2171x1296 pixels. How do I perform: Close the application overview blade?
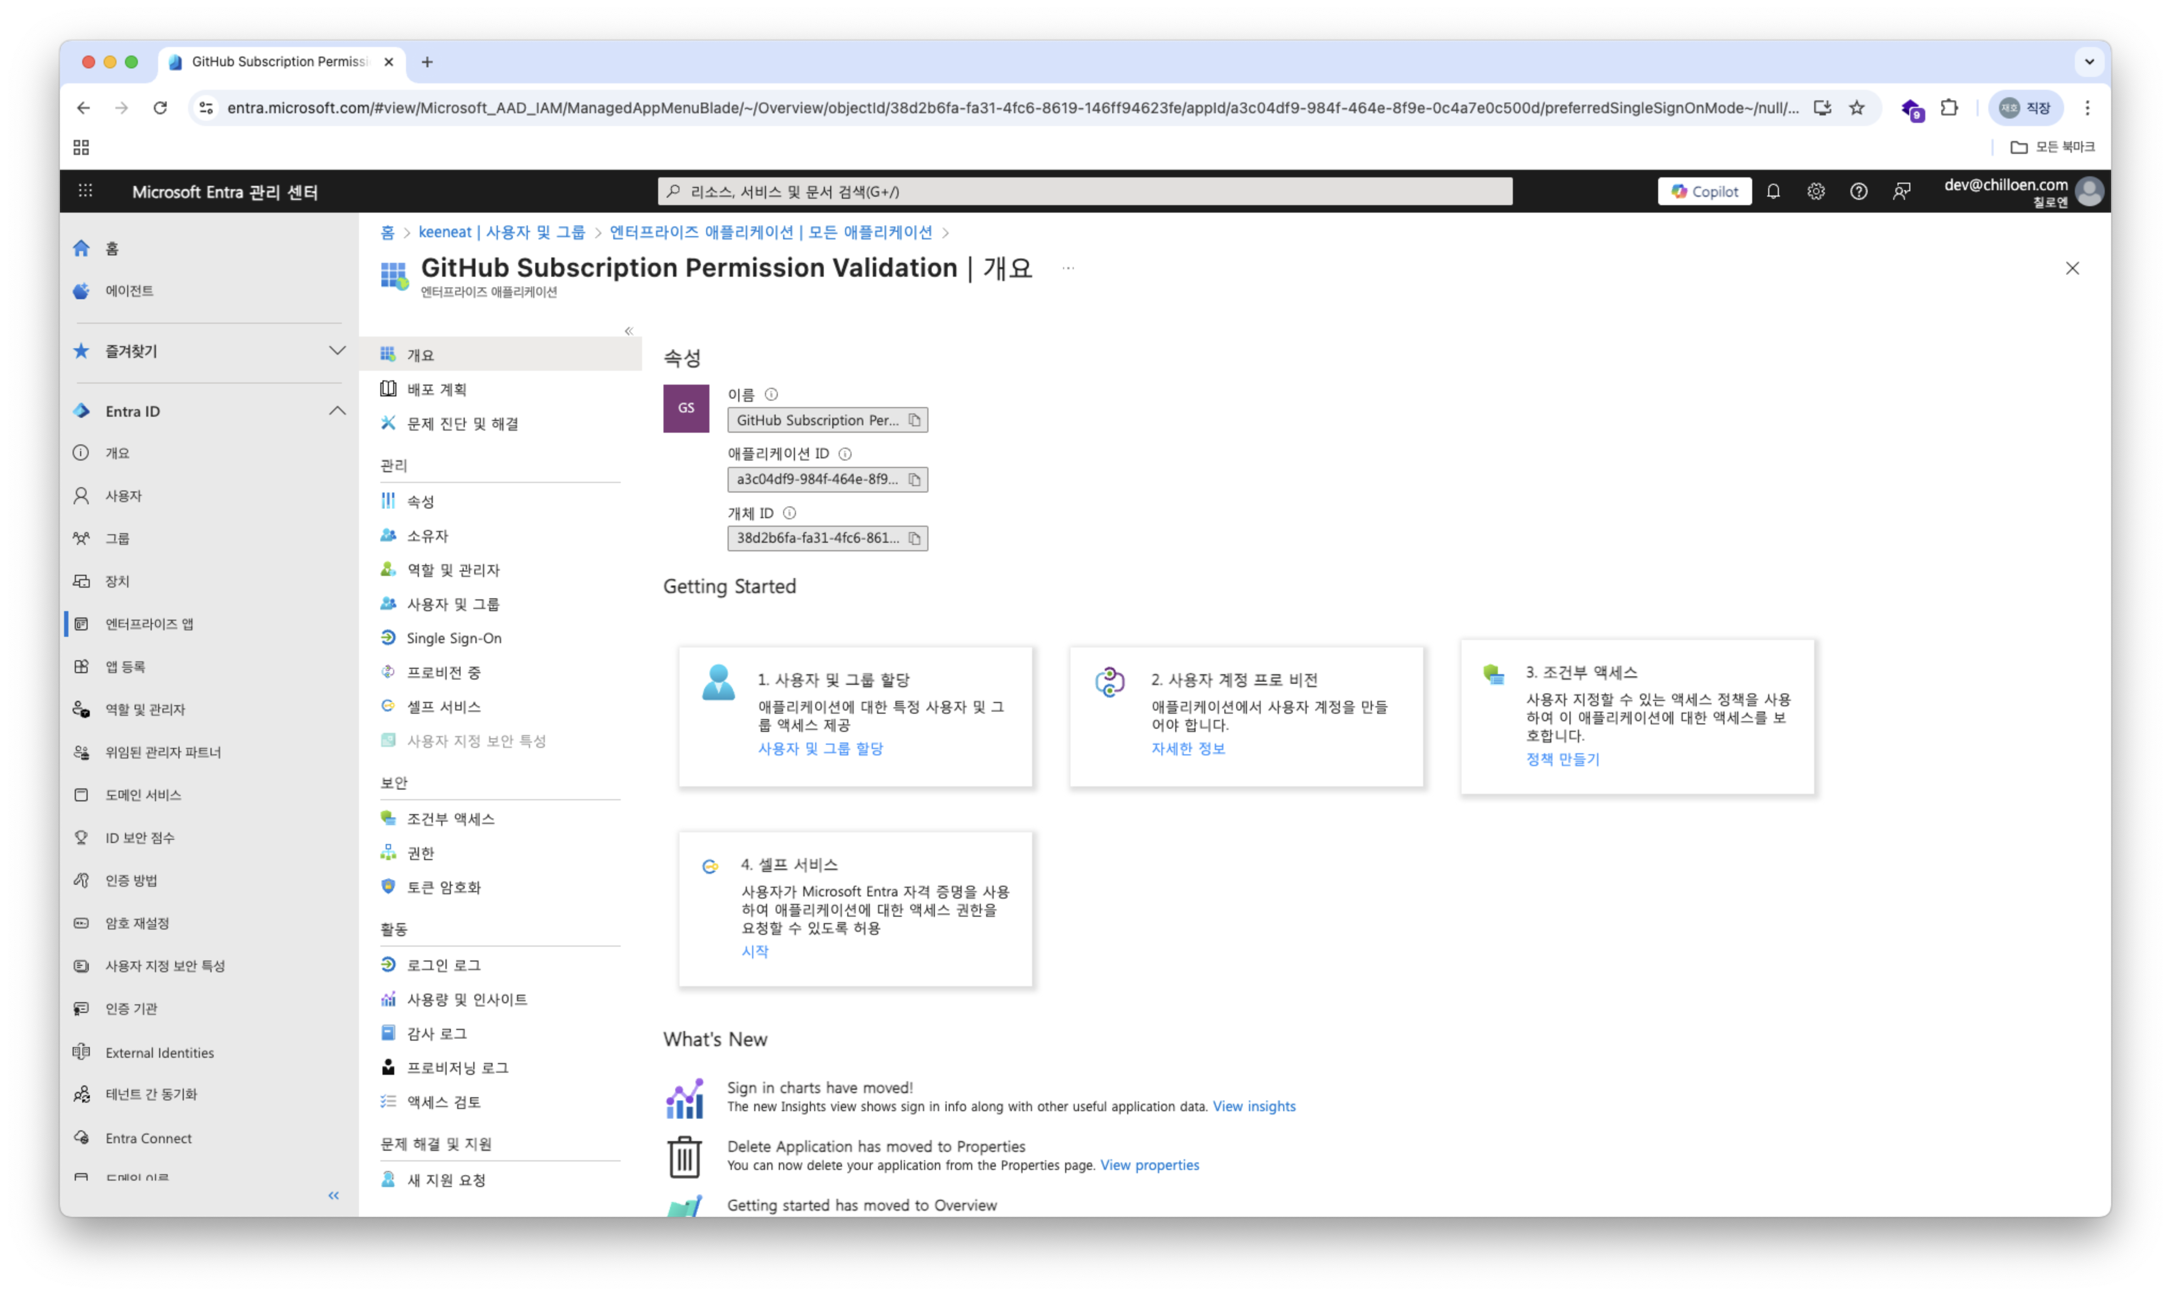(x=2072, y=268)
